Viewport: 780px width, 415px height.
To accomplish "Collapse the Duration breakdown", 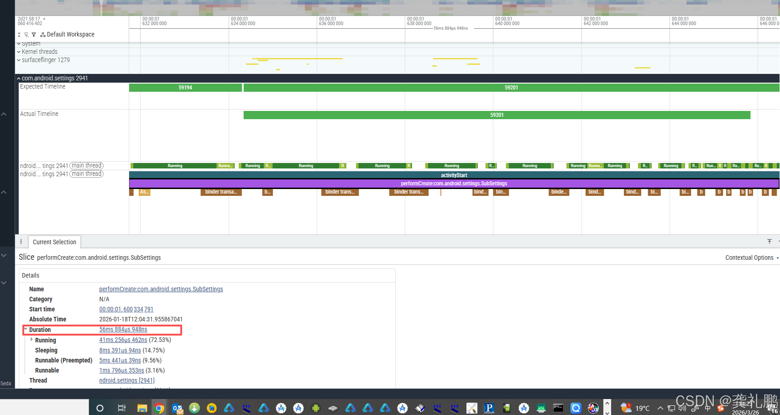I will pyautogui.click(x=26, y=329).
